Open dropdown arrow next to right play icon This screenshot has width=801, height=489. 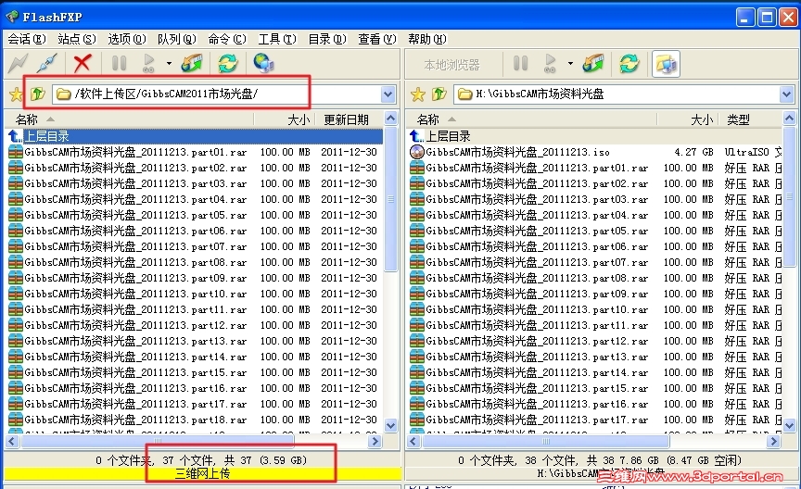click(570, 64)
